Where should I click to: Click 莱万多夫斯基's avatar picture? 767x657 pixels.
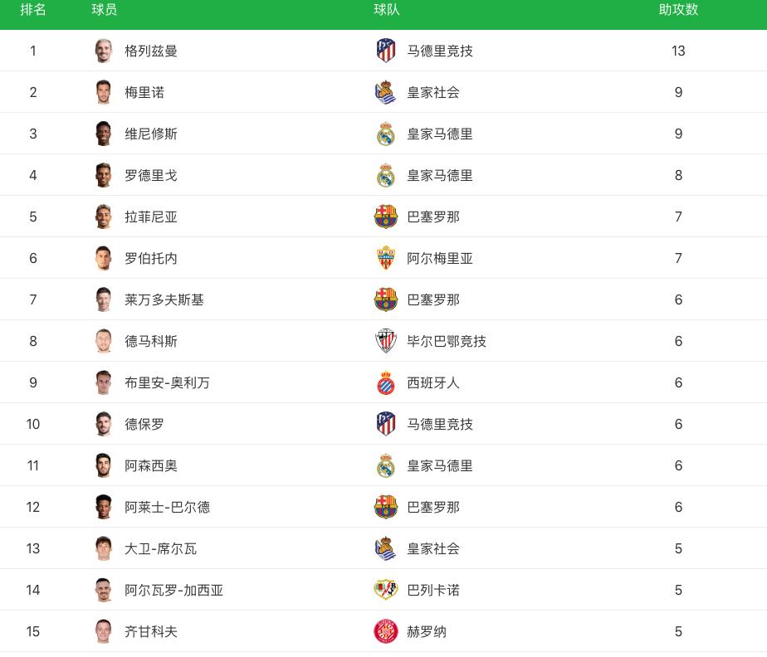pos(104,299)
